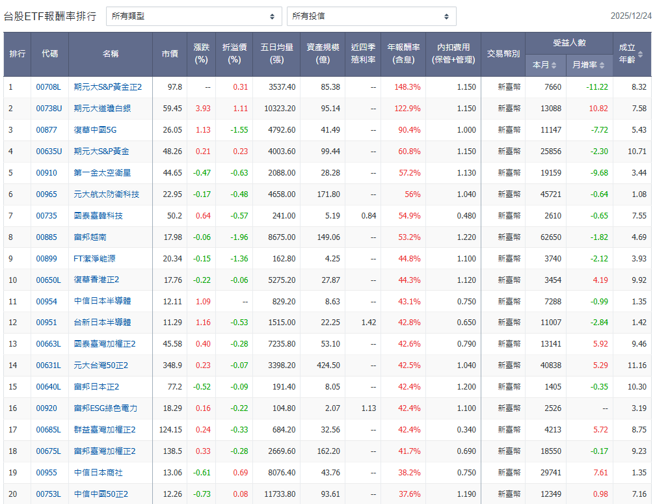This screenshot has width=655, height=504.
Task: Open ETF code 00708L link
Action: (x=48, y=87)
